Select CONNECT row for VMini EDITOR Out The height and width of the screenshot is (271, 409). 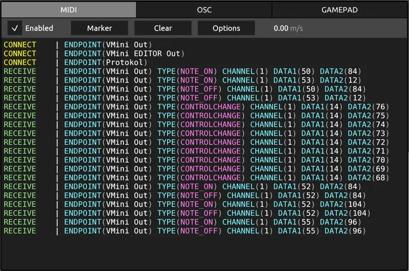pos(94,54)
